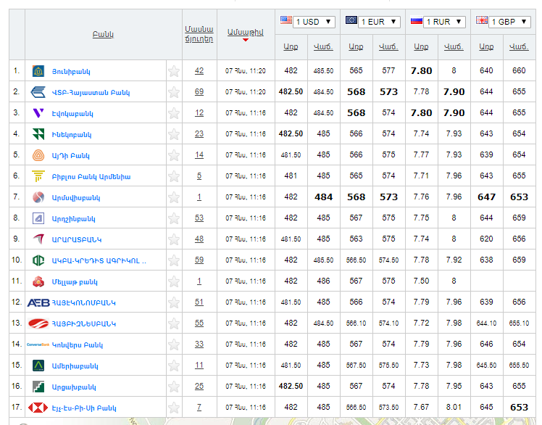Open 55 branches link for ՀԱՅԲԻԶՆԵՍԲԱՆԿ
This screenshot has height=425, width=542.
[x=199, y=323]
